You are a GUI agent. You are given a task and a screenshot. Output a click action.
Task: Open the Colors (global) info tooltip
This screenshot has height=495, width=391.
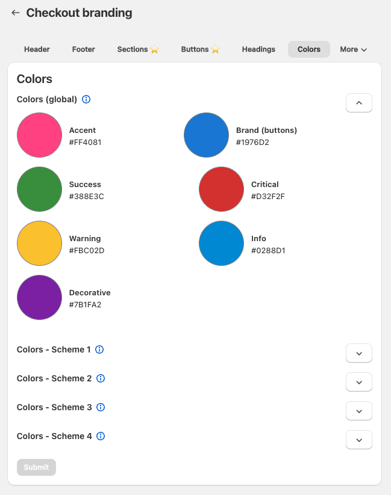pyautogui.click(x=86, y=99)
